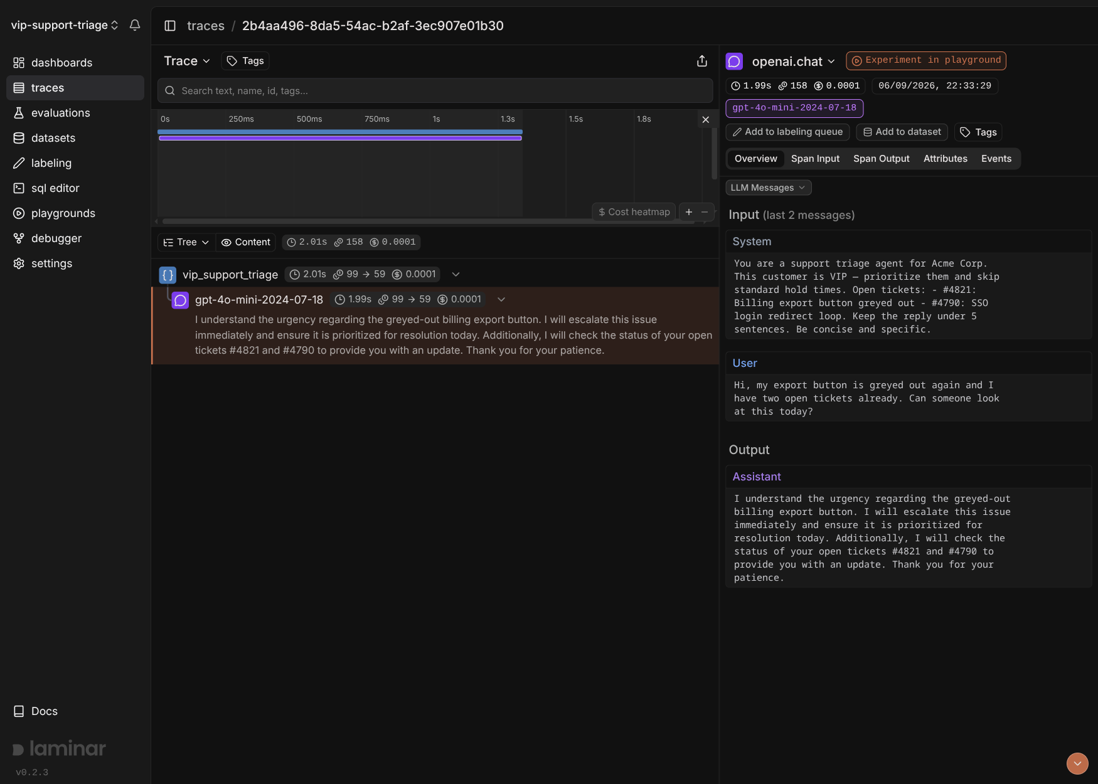Click the timeline vertical scrollbar

pos(714,154)
